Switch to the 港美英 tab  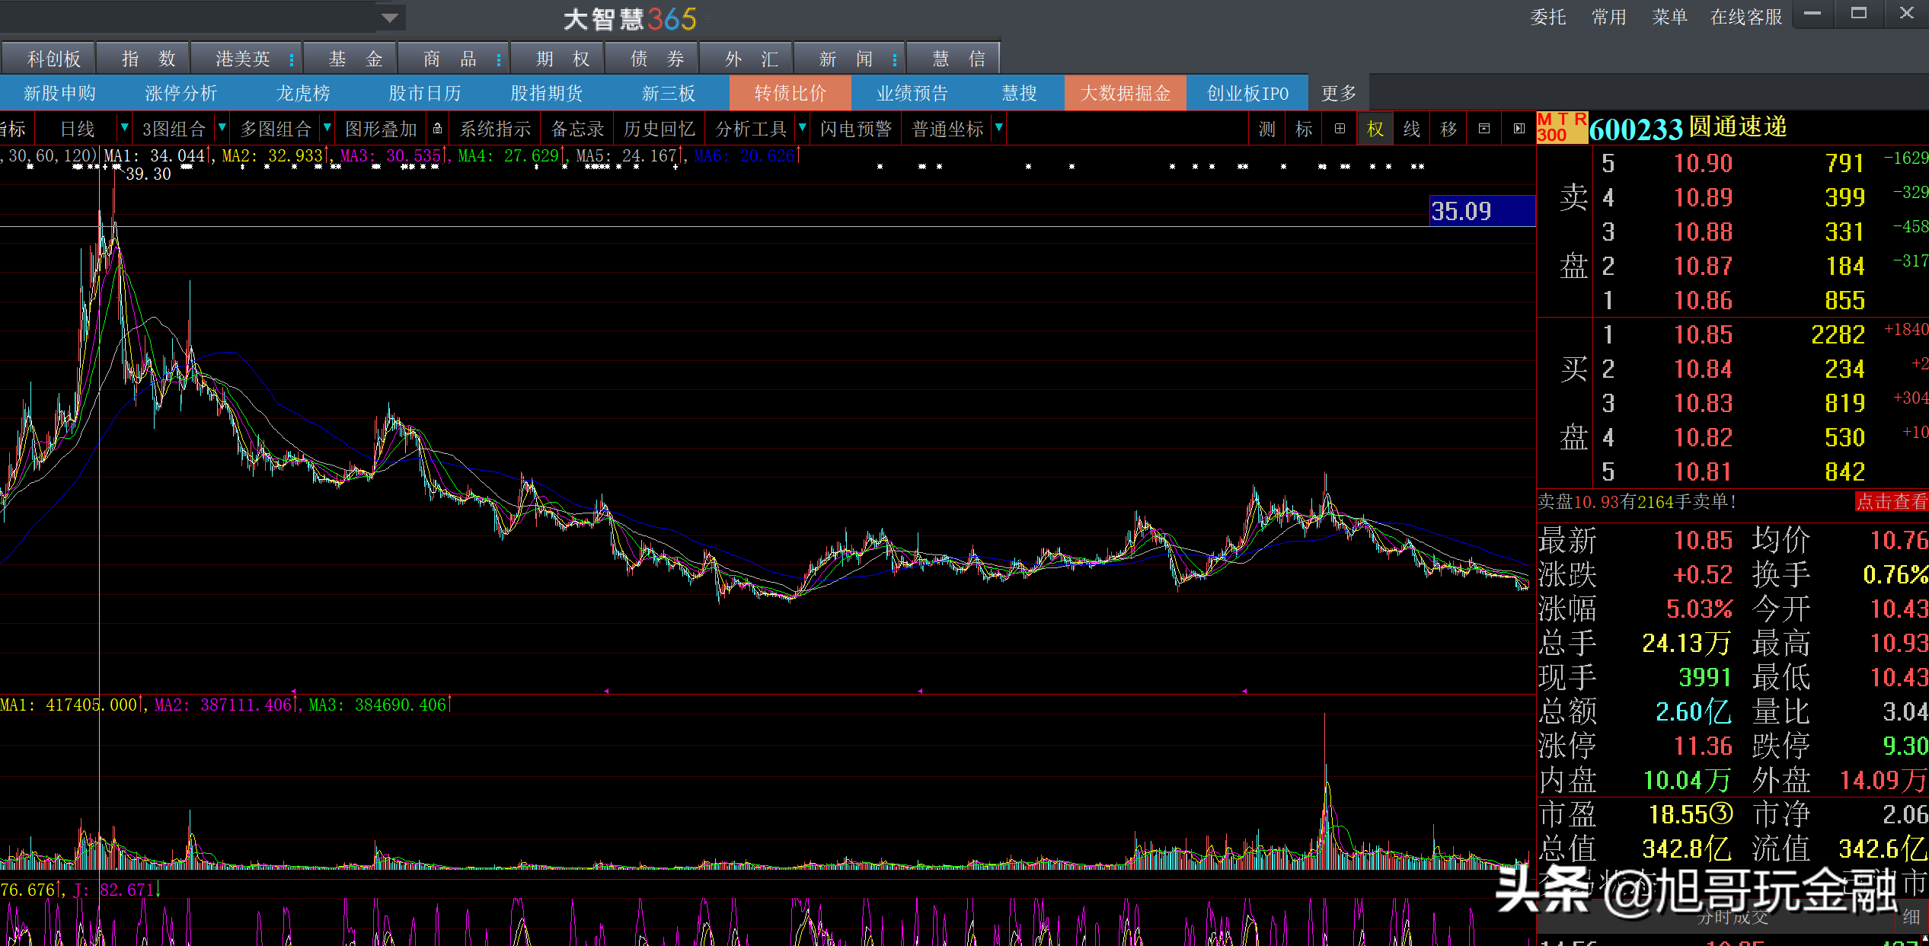(242, 59)
